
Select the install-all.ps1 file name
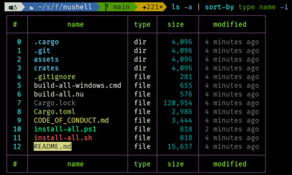pos(65,129)
